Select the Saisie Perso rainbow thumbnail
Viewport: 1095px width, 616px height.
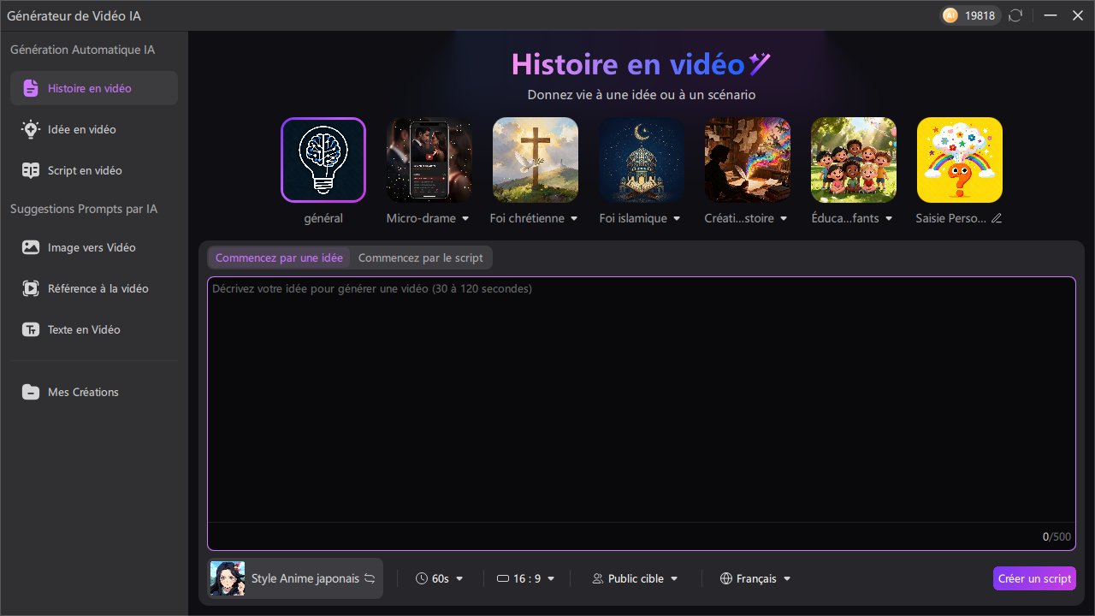click(x=960, y=160)
